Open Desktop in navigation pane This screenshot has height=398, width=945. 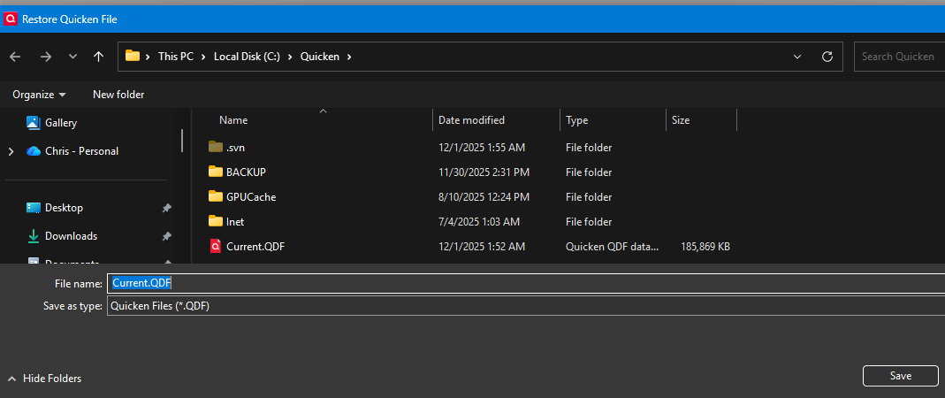[x=64, y=208]
